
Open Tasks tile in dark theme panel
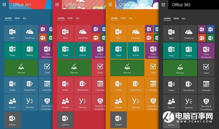click(x=206, y=68)
